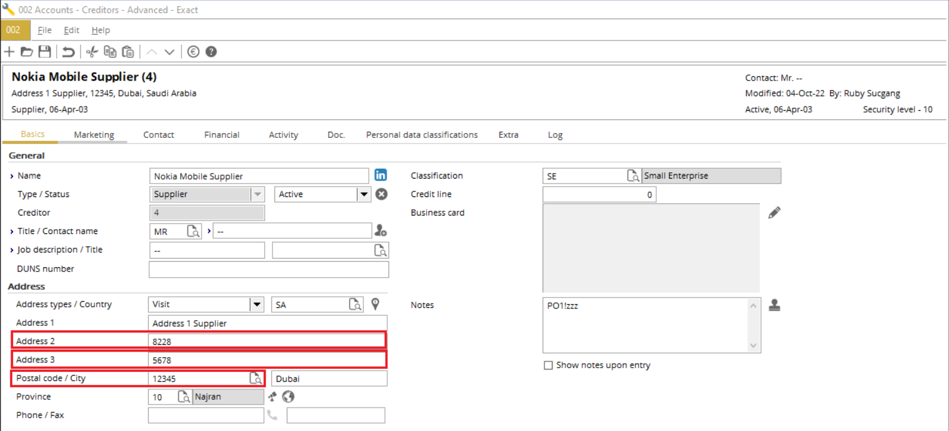Select the Extra tab
Viewport: 949px width, 431px height.
509,135
